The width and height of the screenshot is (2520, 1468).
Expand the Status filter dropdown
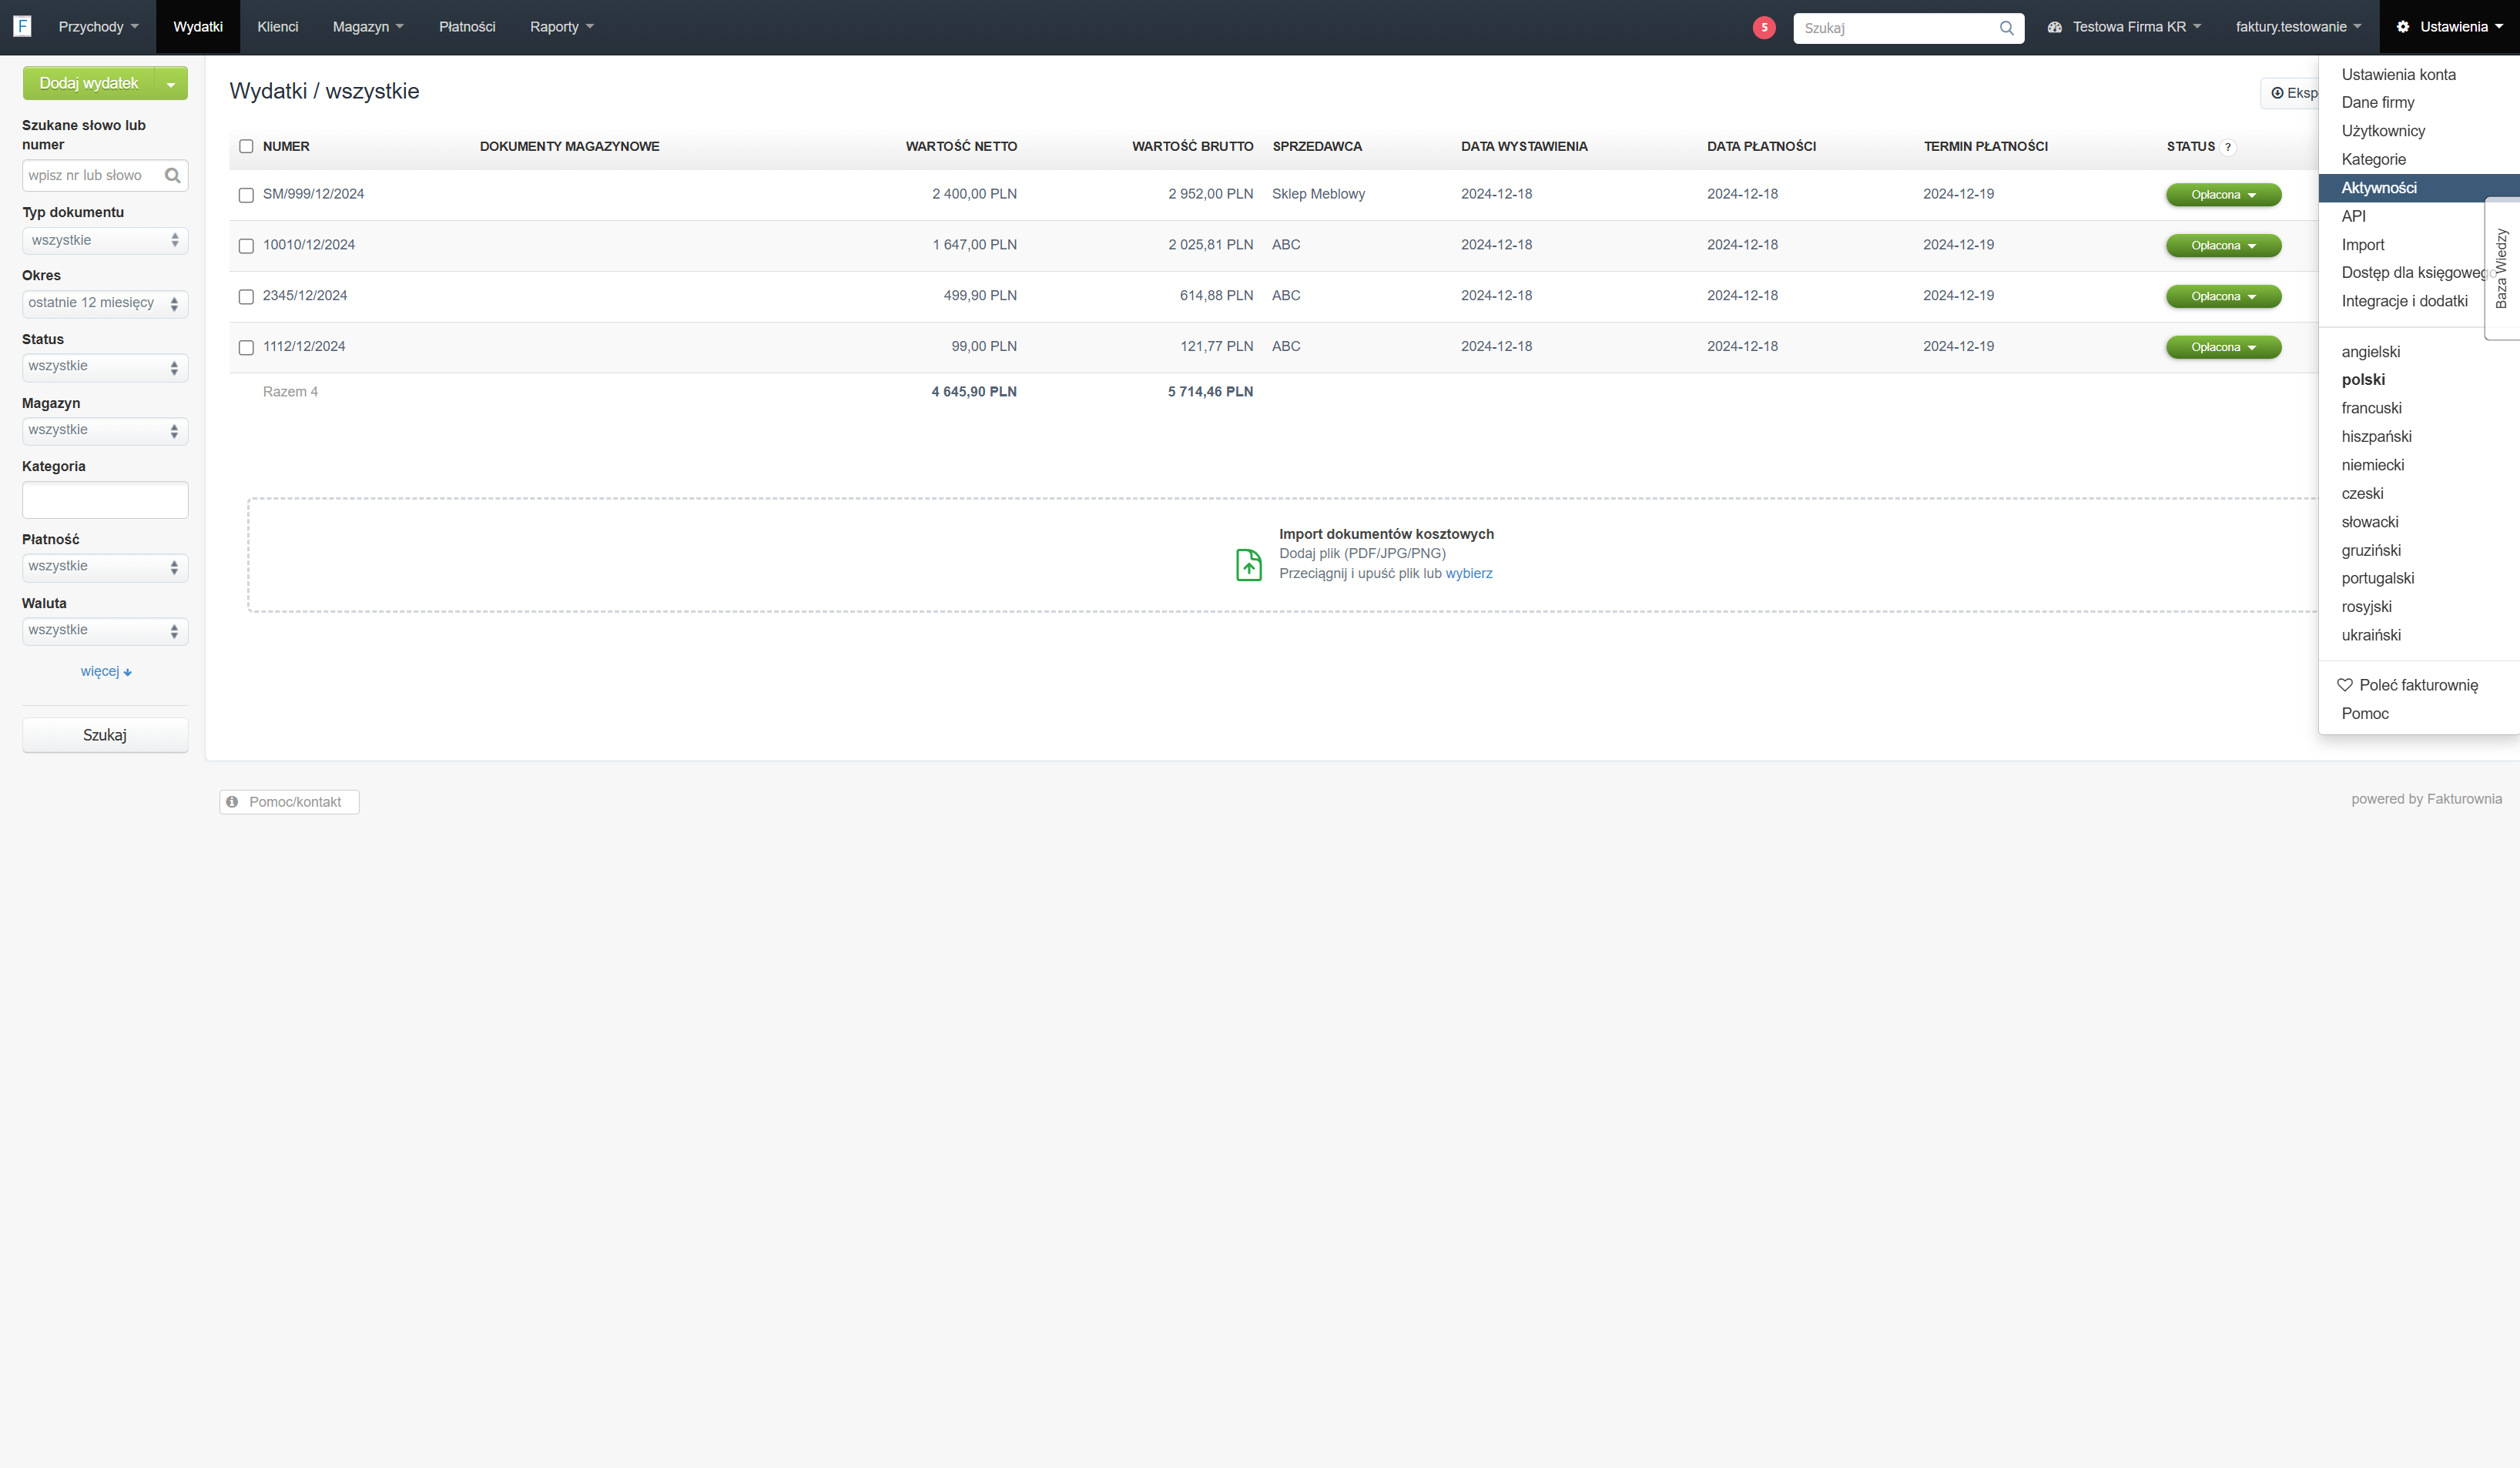pyautogui.click(x=105, y=366)
